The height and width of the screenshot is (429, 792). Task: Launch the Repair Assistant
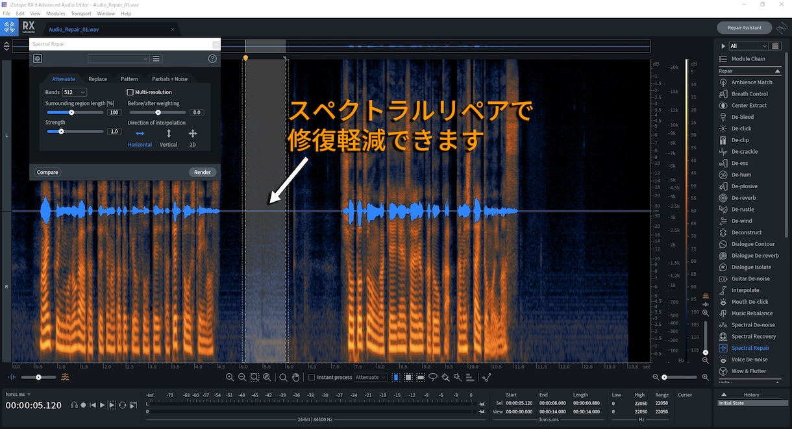[x=744, y=28]
